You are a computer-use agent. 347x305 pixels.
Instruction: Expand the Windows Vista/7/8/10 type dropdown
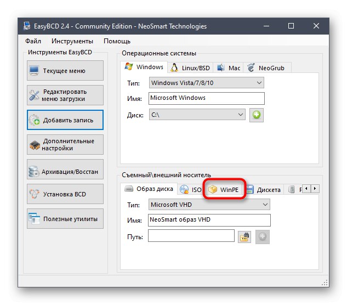pos(206,83)
